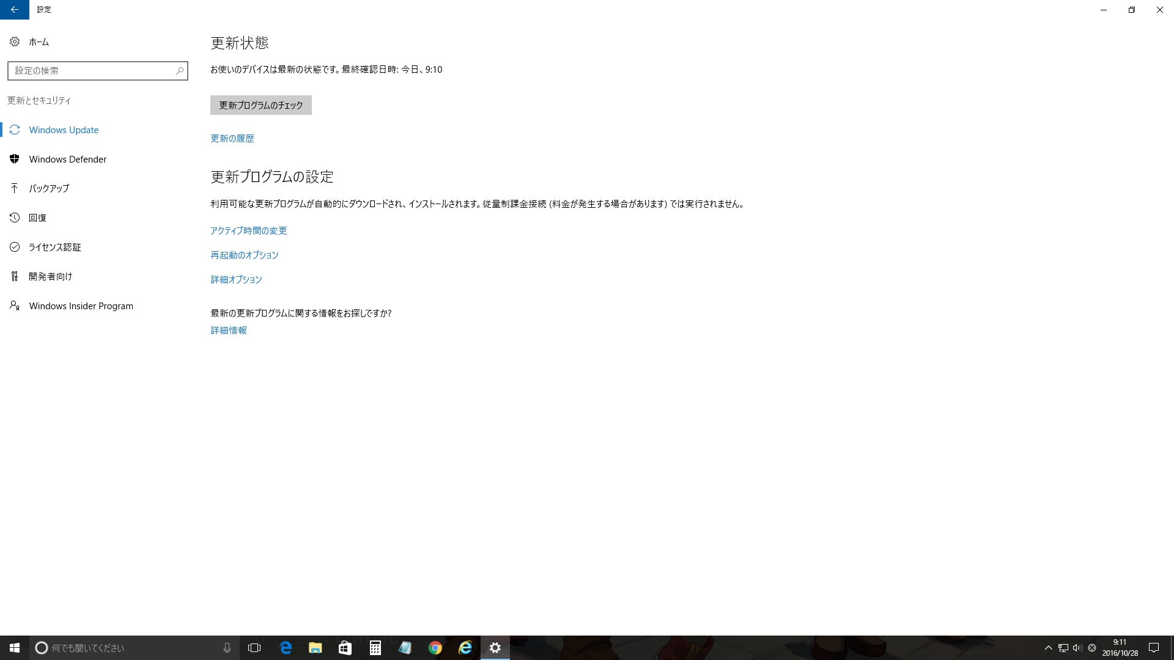Click the text 最新の更新プログラムに関する情報をお探しですか?
The width and height of the screenshot is (1174, 660).
[x=301, y=313]
